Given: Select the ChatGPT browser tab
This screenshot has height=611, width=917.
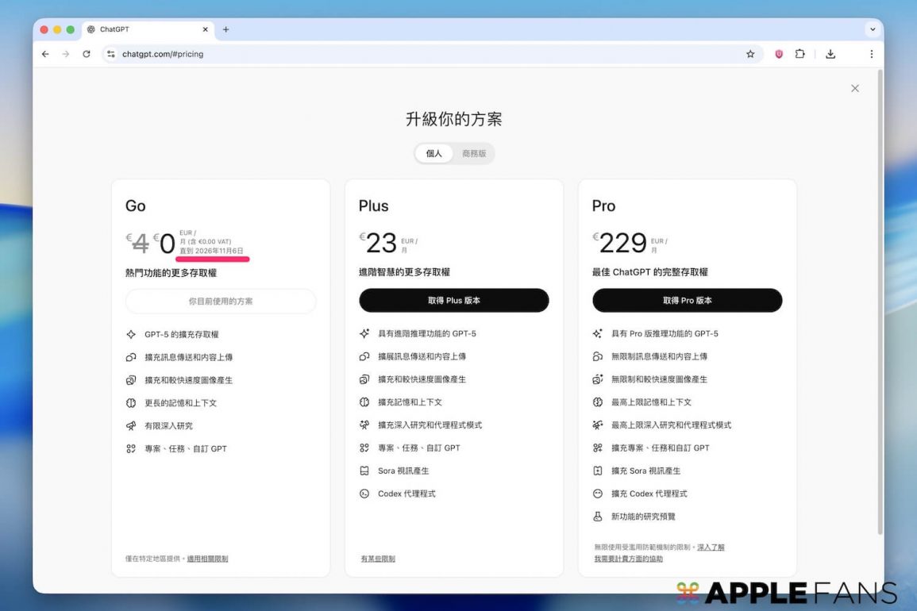Looking at the screenshot, I should (x=143, y=29).
